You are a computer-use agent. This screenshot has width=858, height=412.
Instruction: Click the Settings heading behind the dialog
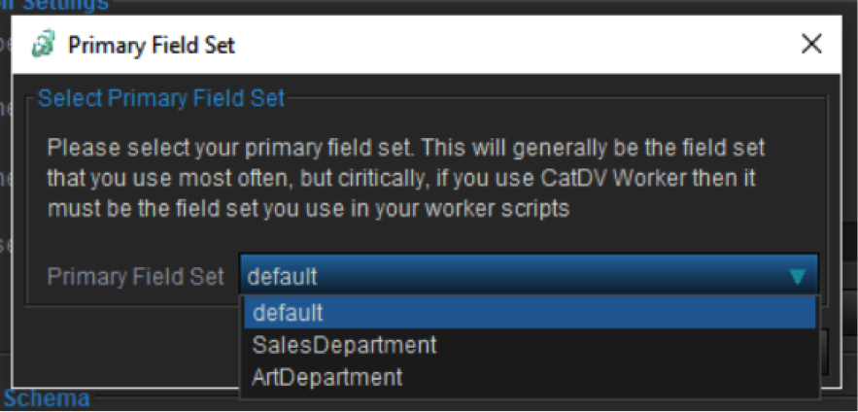tap(68, 5)
